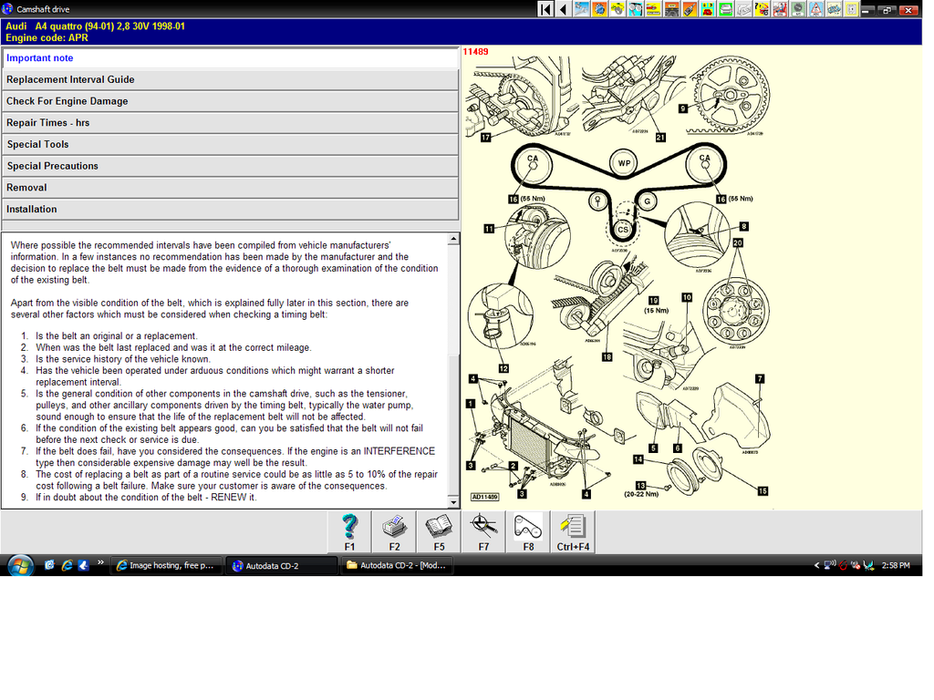Click the camshaft drive diagram image

pos(619,278)
